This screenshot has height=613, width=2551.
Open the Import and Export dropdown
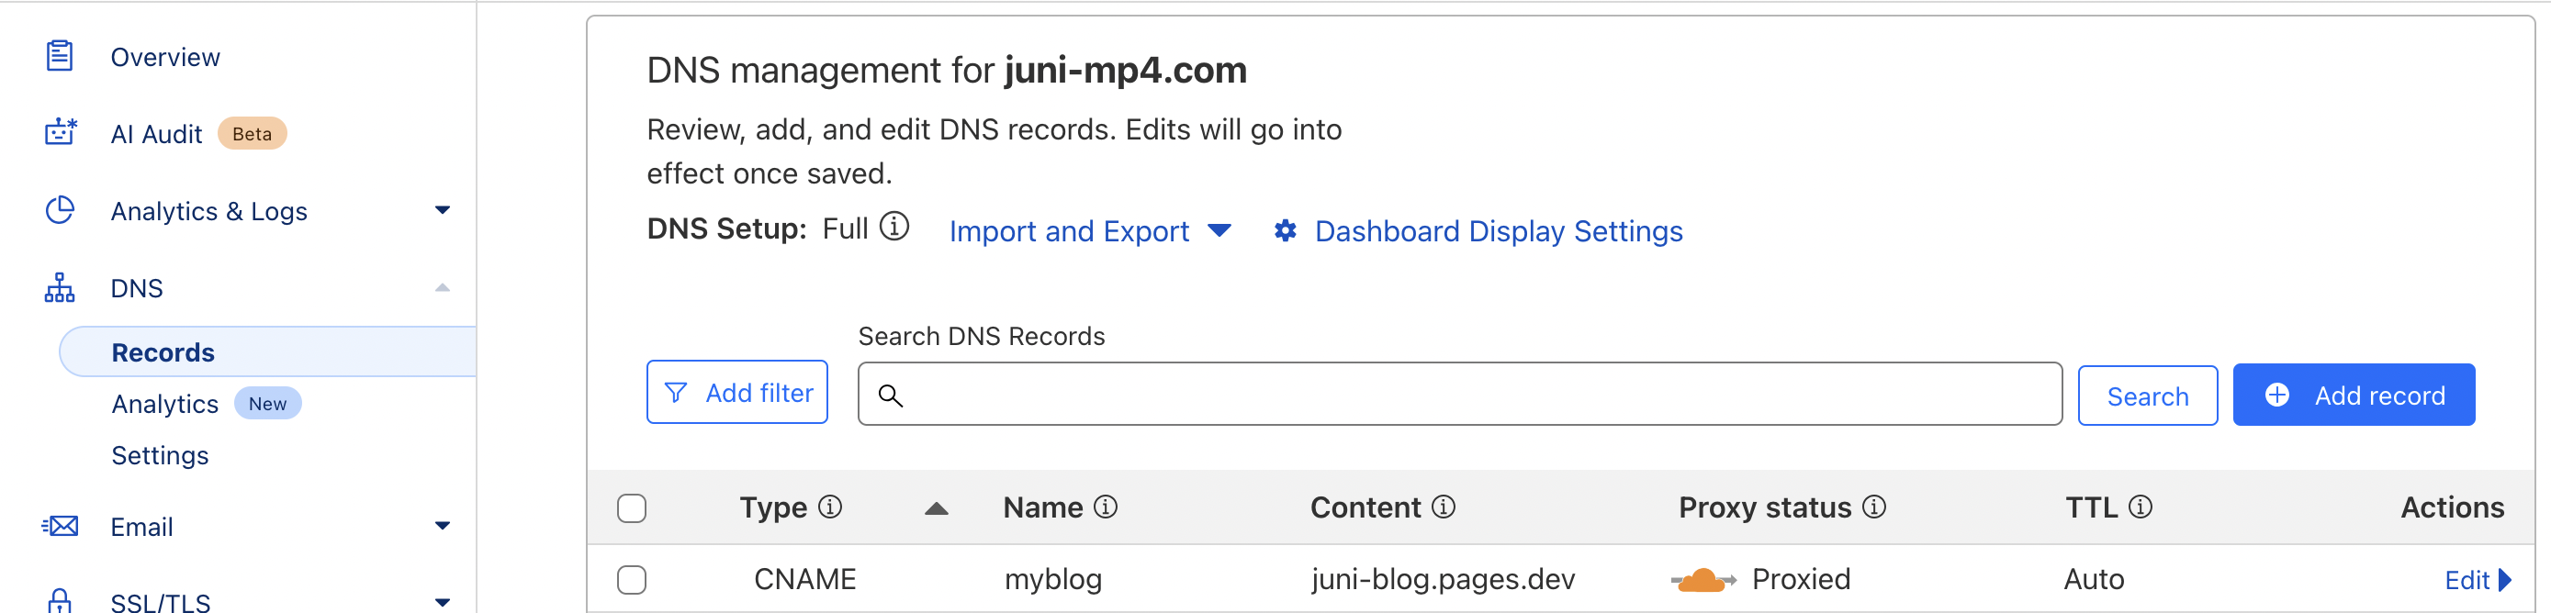click(1088, 230)
